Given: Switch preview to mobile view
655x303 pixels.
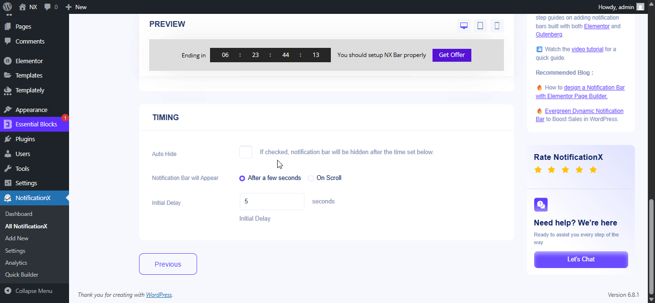Looking at the screenshot, I should tap(497, 26).
